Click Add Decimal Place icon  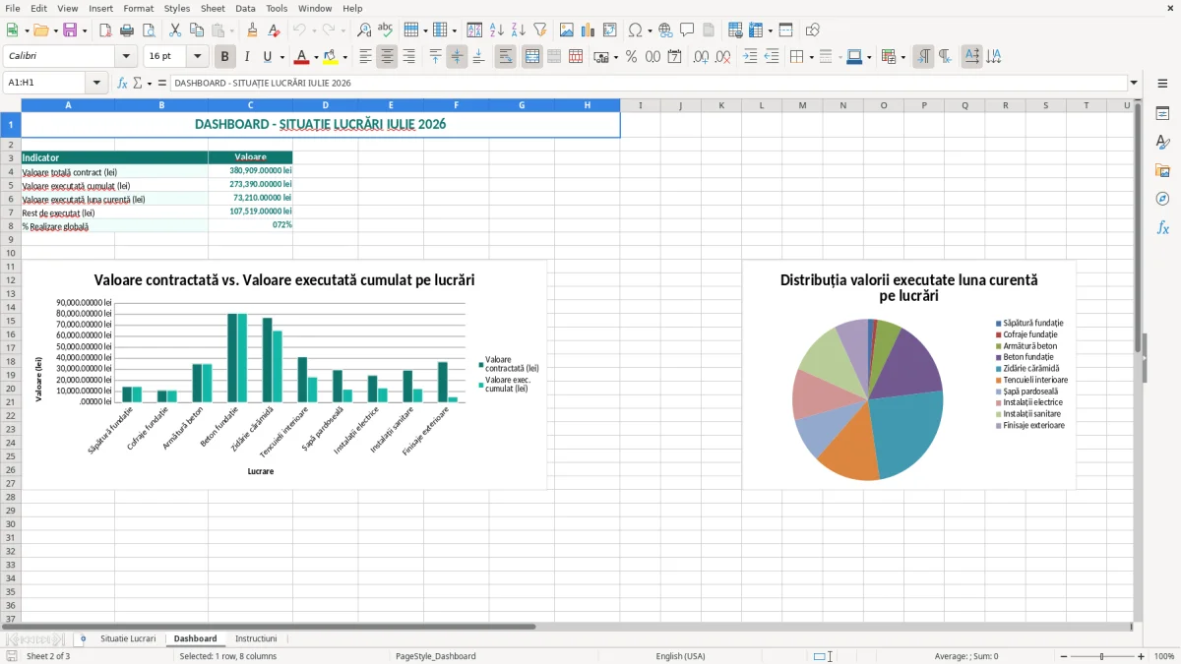(x=701, y=57)
